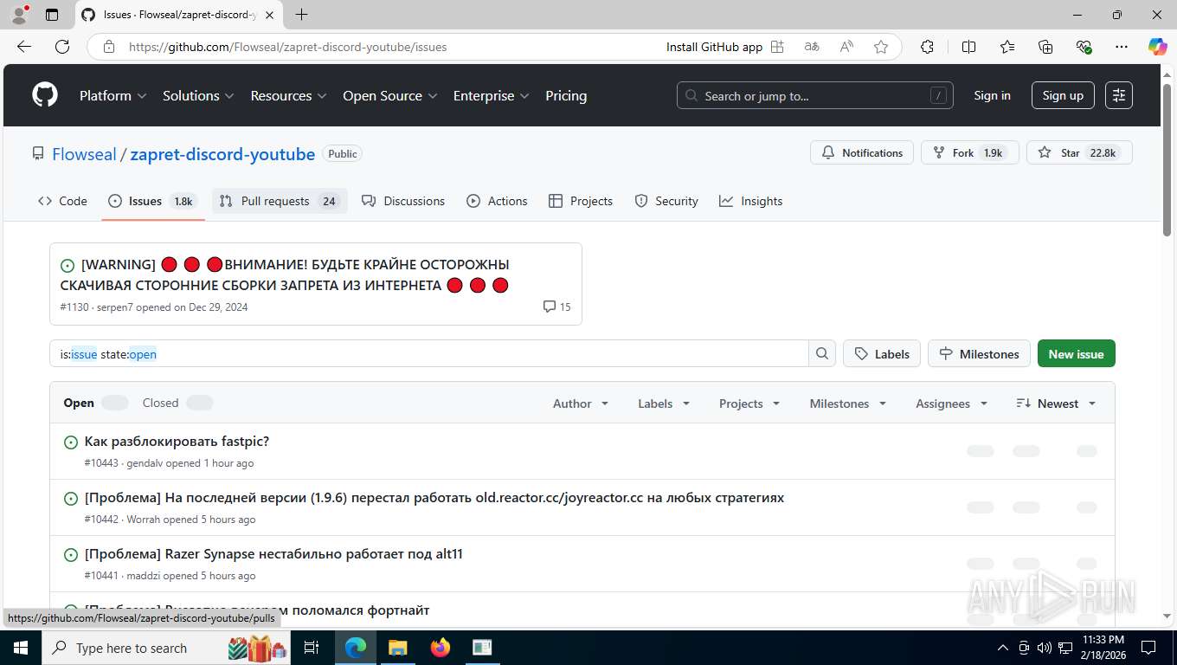Open a new browser tab
The image size is (1177, 665).
pos(301,15)
